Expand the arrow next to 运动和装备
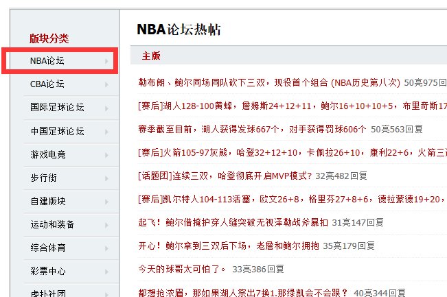The image size is (447, 297). pos(106,225)
